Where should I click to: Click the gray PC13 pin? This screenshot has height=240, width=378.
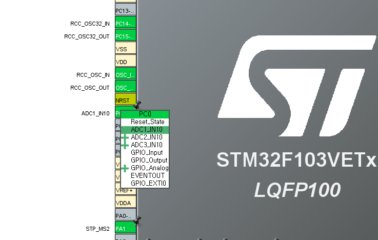click(x=126, y=10)
